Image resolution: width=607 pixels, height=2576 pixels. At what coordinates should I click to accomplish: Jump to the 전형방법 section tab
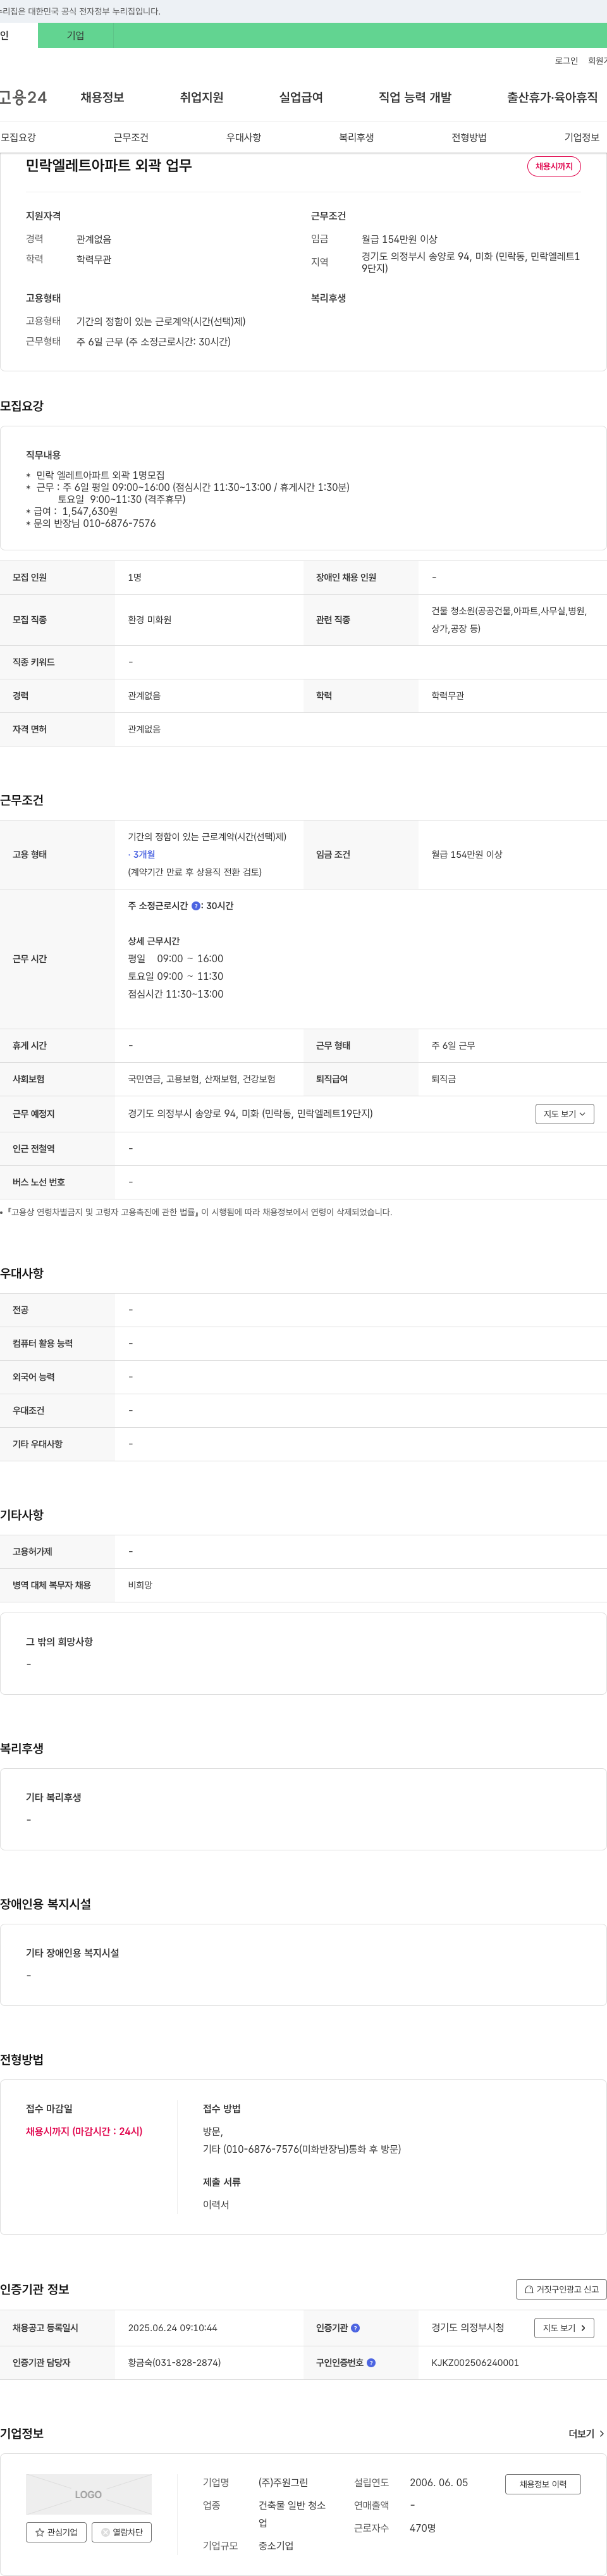pos(469,137)
